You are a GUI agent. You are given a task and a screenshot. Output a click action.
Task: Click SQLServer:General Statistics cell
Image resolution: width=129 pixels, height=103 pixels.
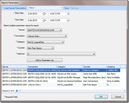[x=70, y=81]
